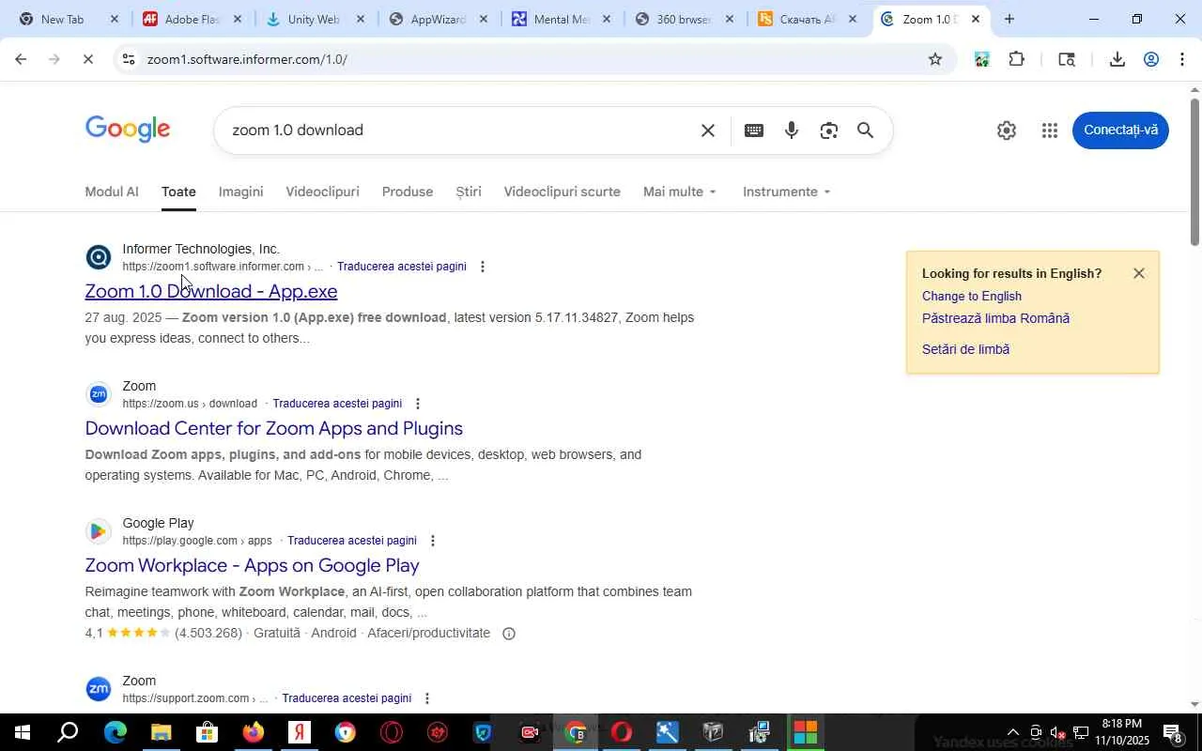Open the Zoom 1.0 Download - App.exe result
Screen dimensions: 1202x751
[x=211, y=291]
